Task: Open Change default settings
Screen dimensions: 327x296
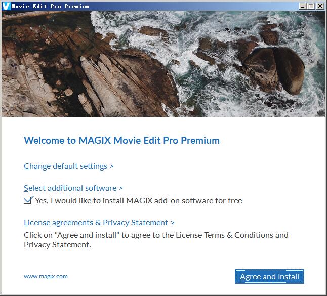Action: click(x=65, y=166)
